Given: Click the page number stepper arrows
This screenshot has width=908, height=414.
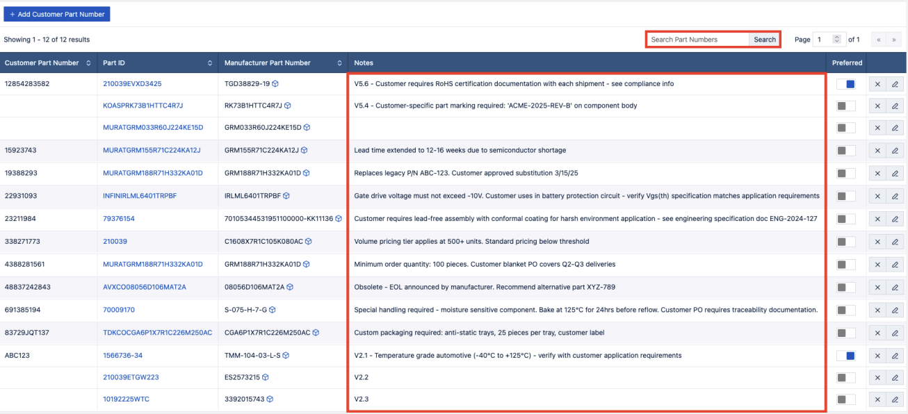Looking at the screenshot, I should click(837, 40).
